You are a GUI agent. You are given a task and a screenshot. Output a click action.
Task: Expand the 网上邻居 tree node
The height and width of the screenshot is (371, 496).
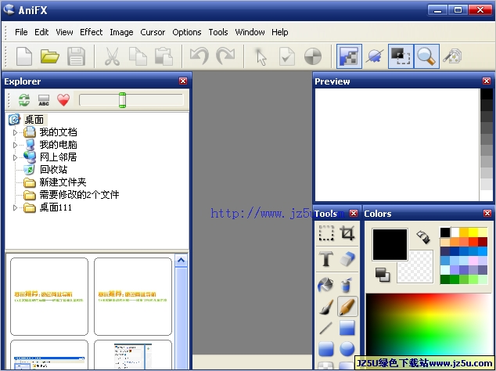pyautogui.click(x=15, y=157)
